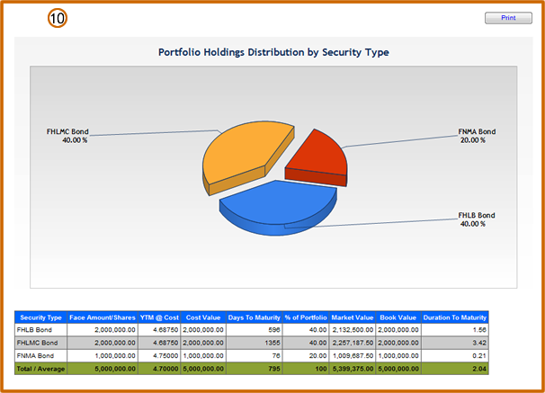Click the chart title Portfolio Holdings Distribution
Image resolution: width=545 pixels, height=393 pixels.
pyautogui.click(x=273, y=52)
